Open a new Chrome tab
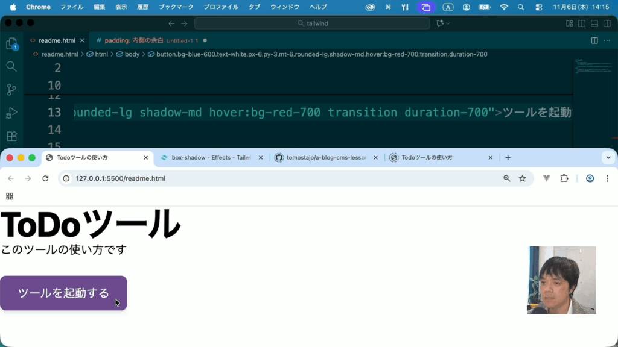This screenshot has height=347, width=618. (x=508, y=158)
